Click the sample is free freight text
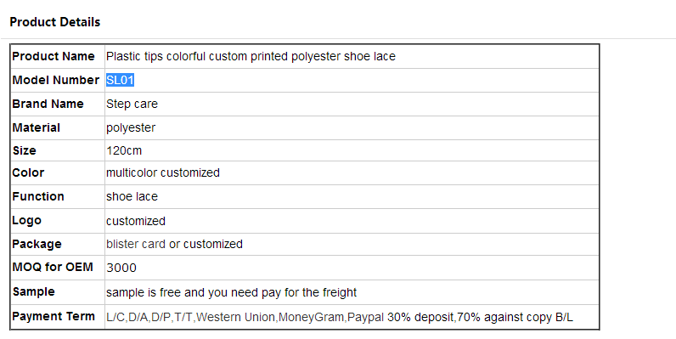Viewport: 676px width, 339px height. pos(232,292)
